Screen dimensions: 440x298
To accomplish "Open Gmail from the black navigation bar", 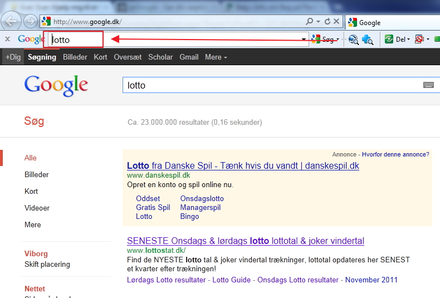I will 189,57.
